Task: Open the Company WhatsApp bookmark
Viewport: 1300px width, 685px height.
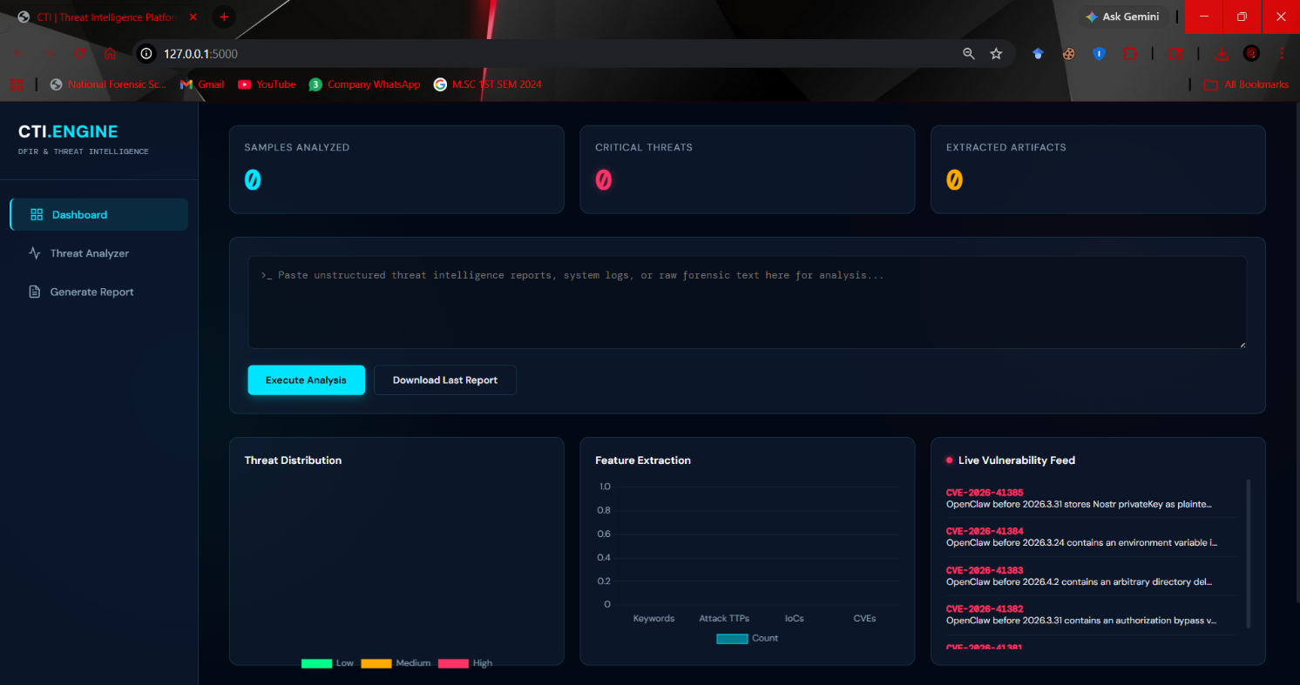Action: click(364, 84)
